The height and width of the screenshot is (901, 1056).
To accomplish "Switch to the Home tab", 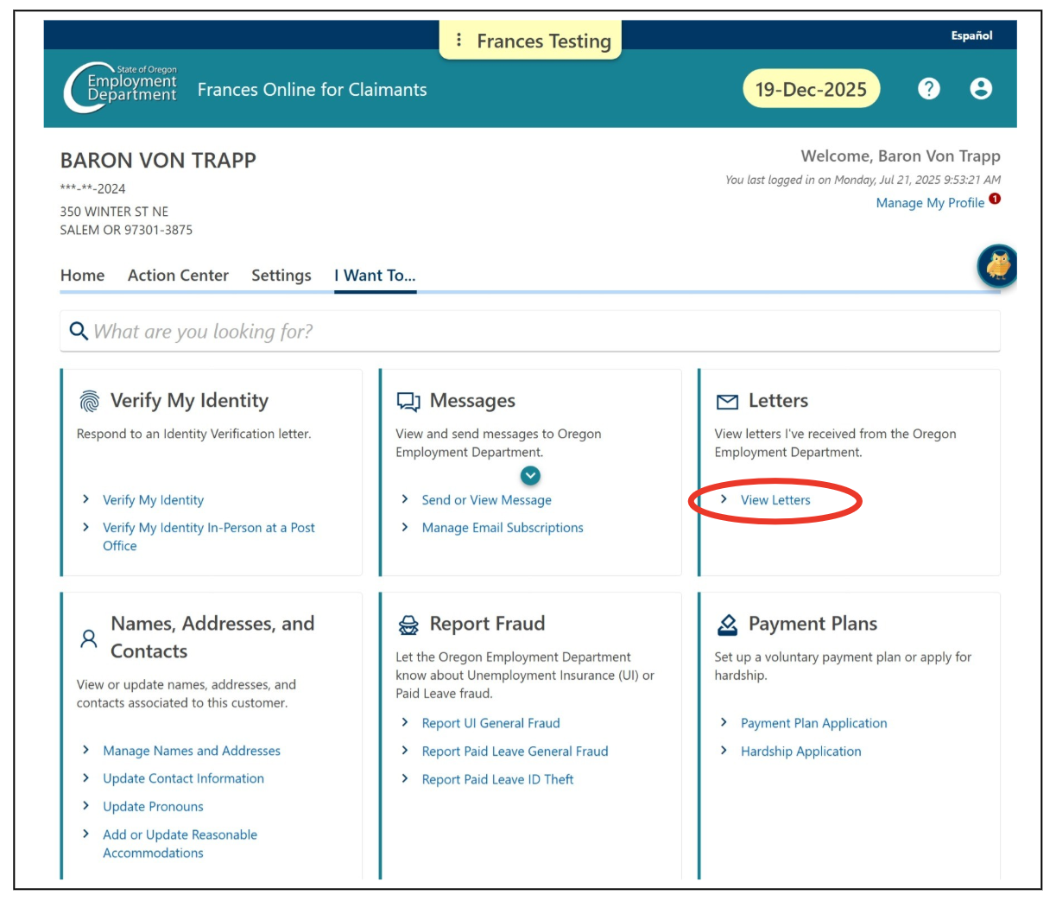I will pyautogui.click(x=82, y=276).
